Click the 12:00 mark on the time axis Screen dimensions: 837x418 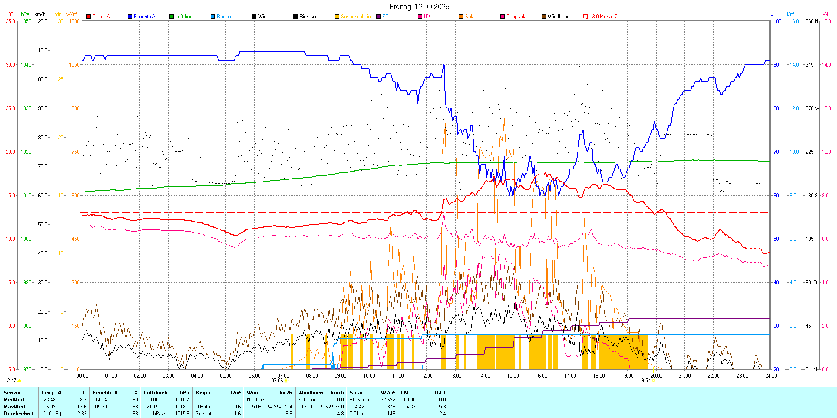[427, 376]
